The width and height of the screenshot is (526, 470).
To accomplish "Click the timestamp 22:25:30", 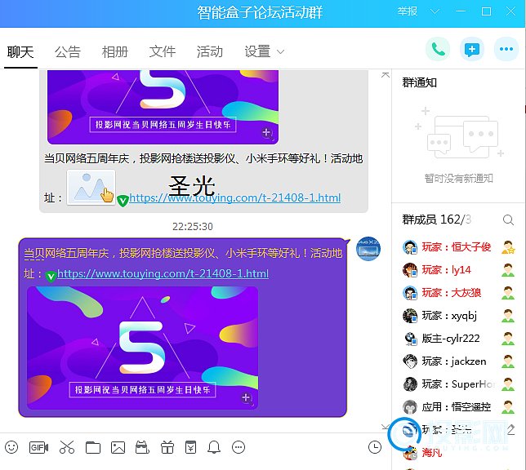I will pos(193,227).
